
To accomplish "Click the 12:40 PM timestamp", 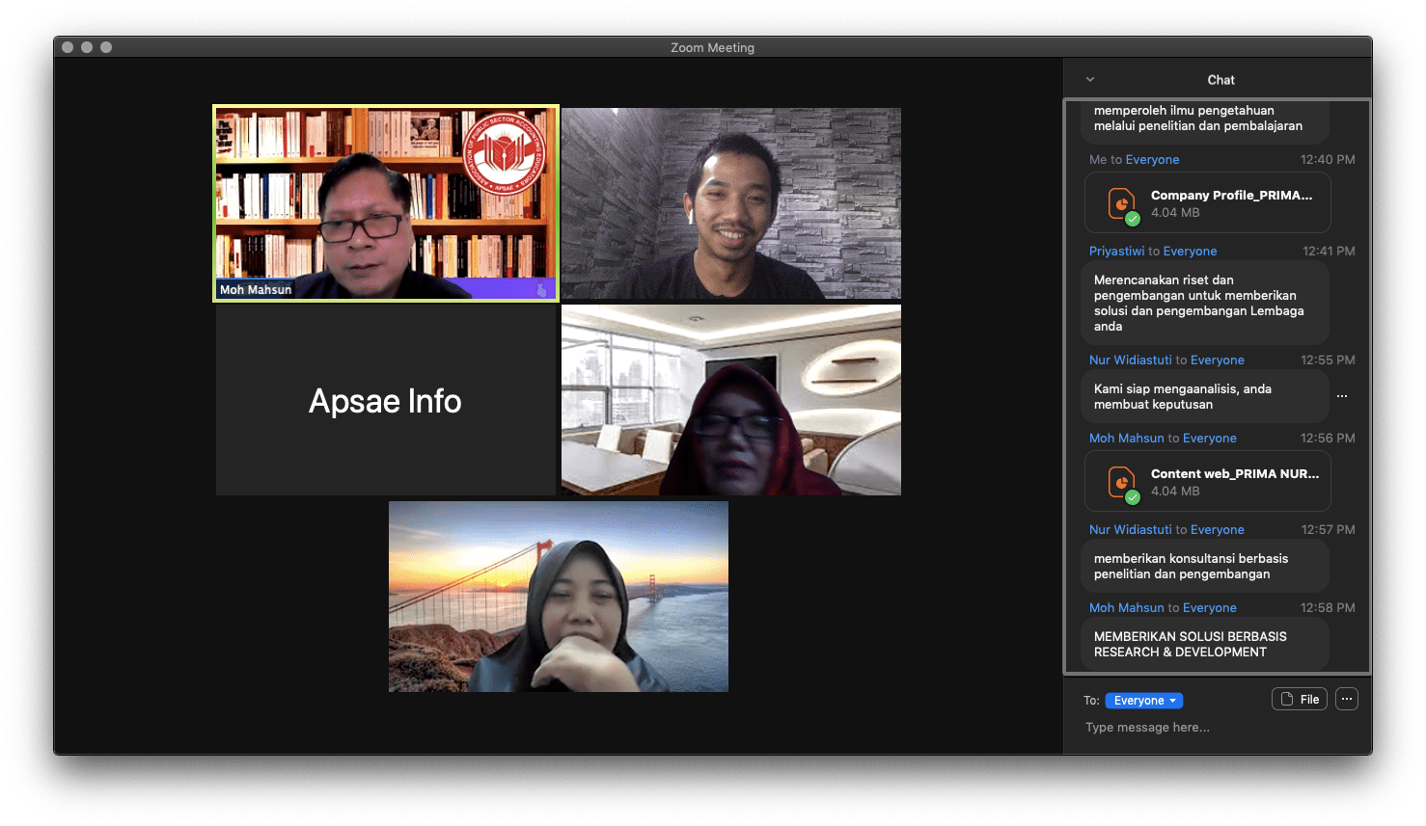I will (1328, 159).
